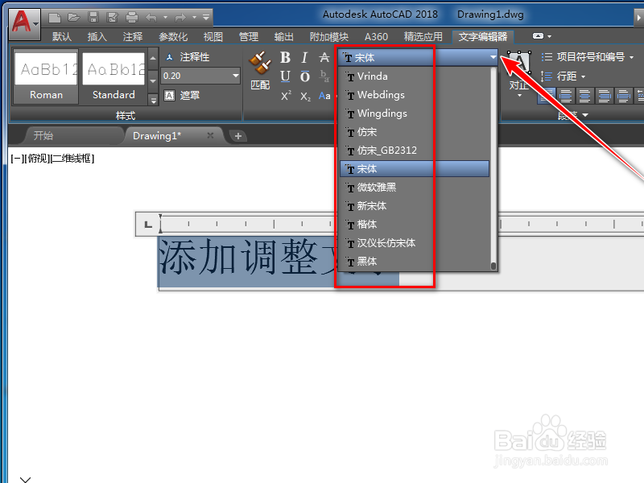
Task: Choose 汉仪长仿宋体 font from list
Action: (x=415, y=243)
